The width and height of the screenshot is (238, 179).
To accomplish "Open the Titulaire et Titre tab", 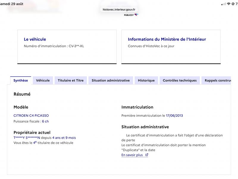I will (x=71, y=80).
